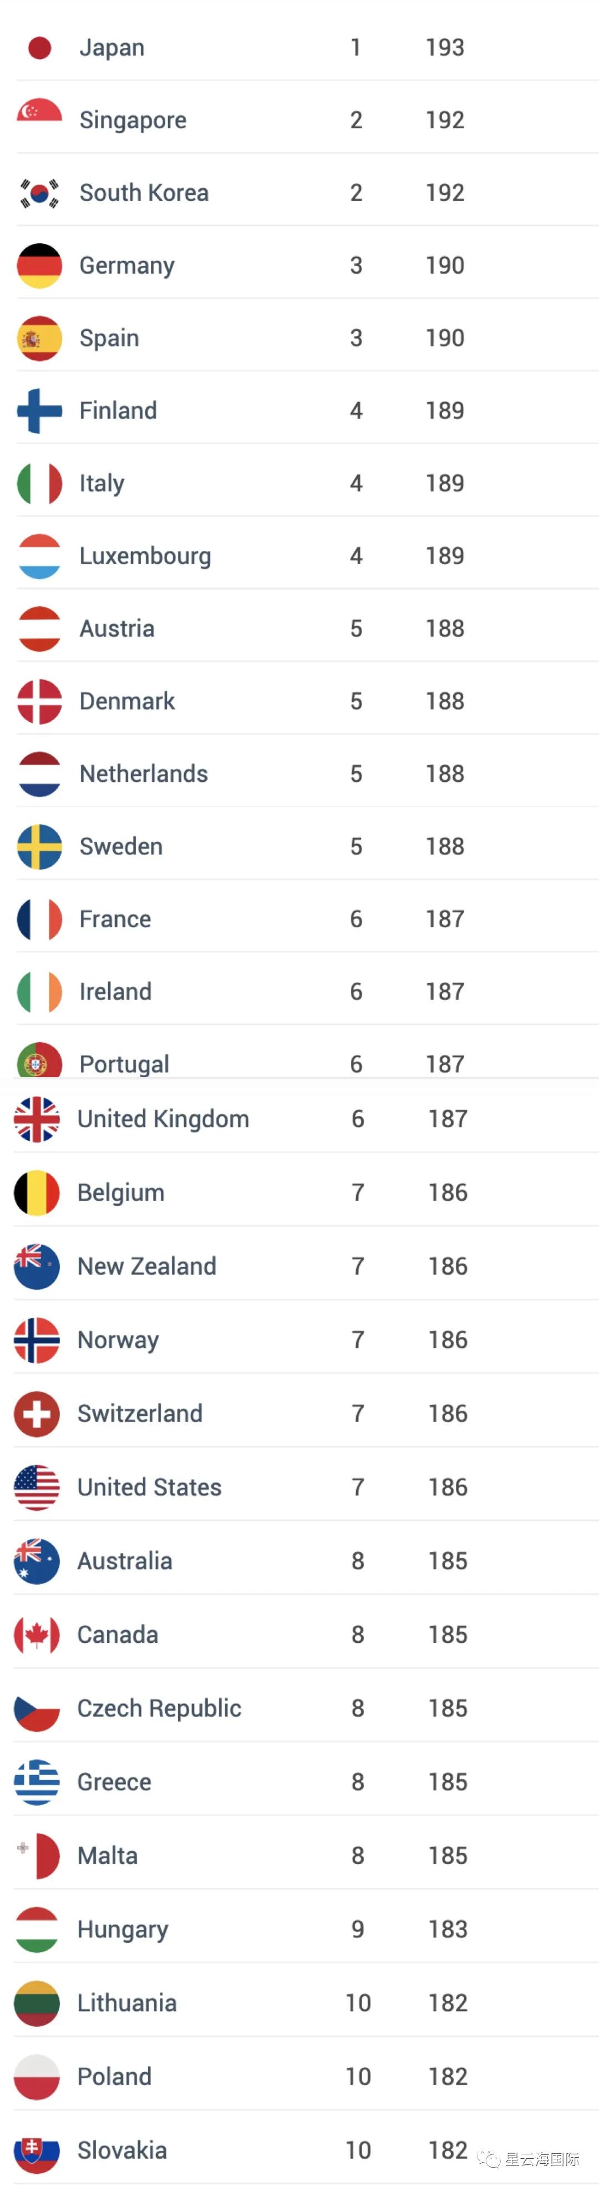
Task: Click the Switzerland flag icon
Action: click(x=37, y=1414)
